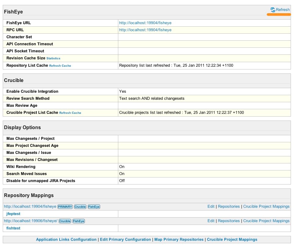This screenshot has width=294, height=246.
Task: Open the FishEye URL link
Action: point(145,23)
